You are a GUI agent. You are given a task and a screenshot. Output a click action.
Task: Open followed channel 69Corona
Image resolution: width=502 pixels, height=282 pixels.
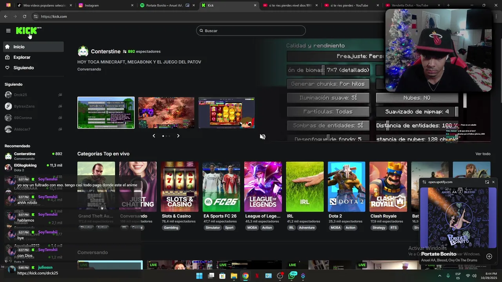pyautogui.click(x=33, y=117)
